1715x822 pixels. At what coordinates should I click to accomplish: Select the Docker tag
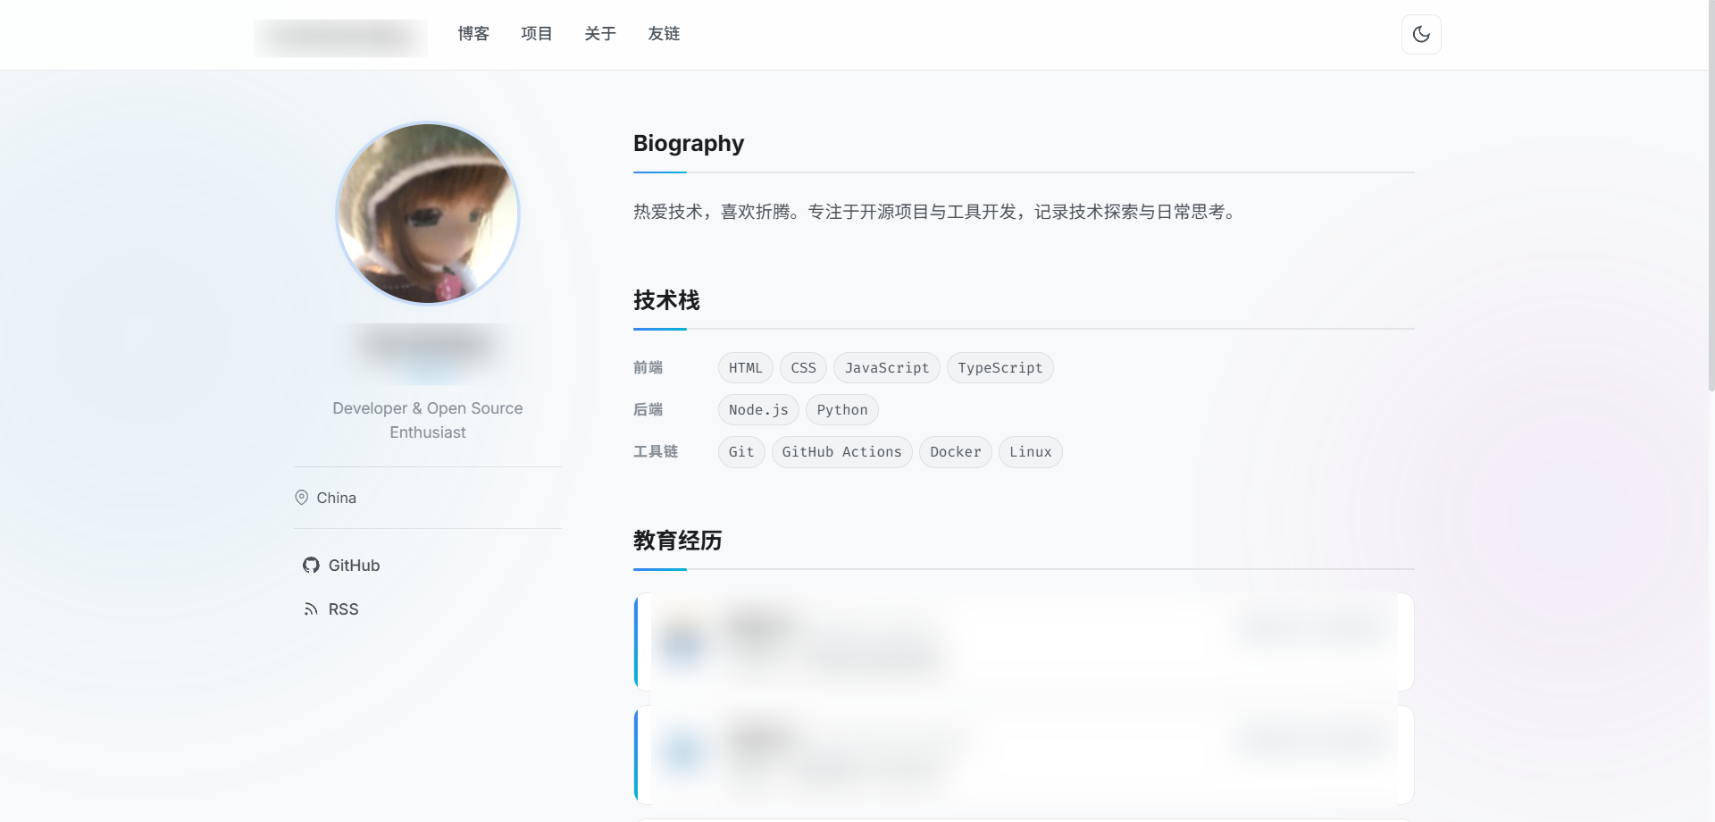coord(956,452)
